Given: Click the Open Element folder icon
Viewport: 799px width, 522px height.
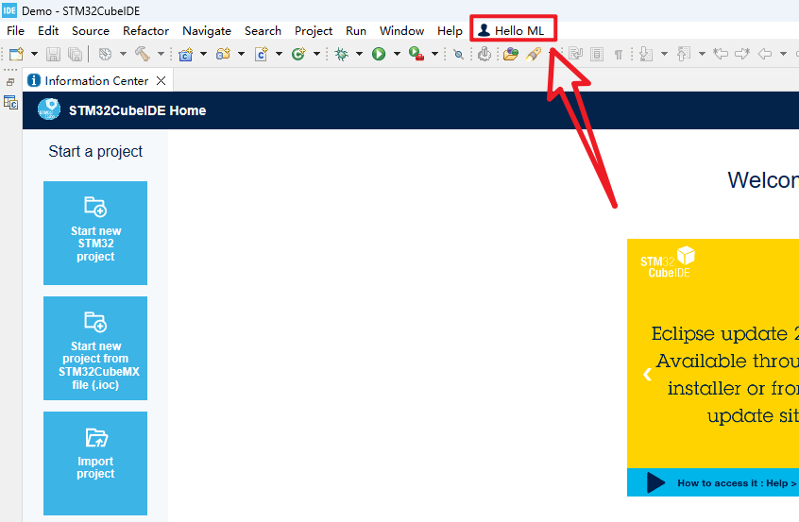Looking at the screenshot, I should [511, 54].
